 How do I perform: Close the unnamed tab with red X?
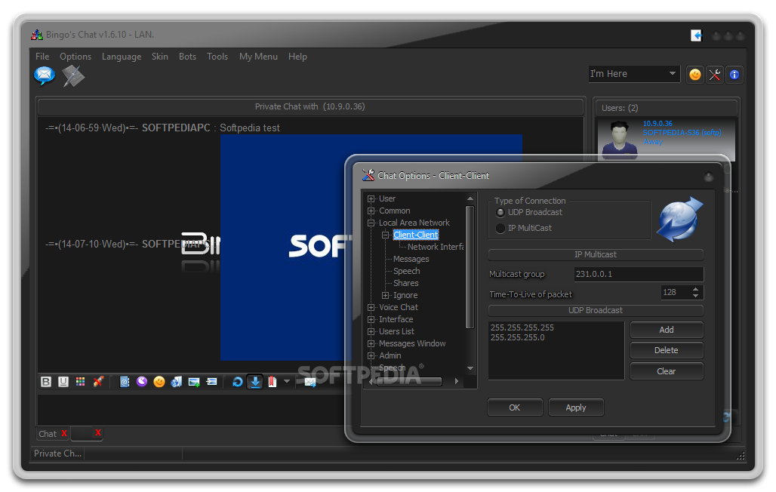98,432
